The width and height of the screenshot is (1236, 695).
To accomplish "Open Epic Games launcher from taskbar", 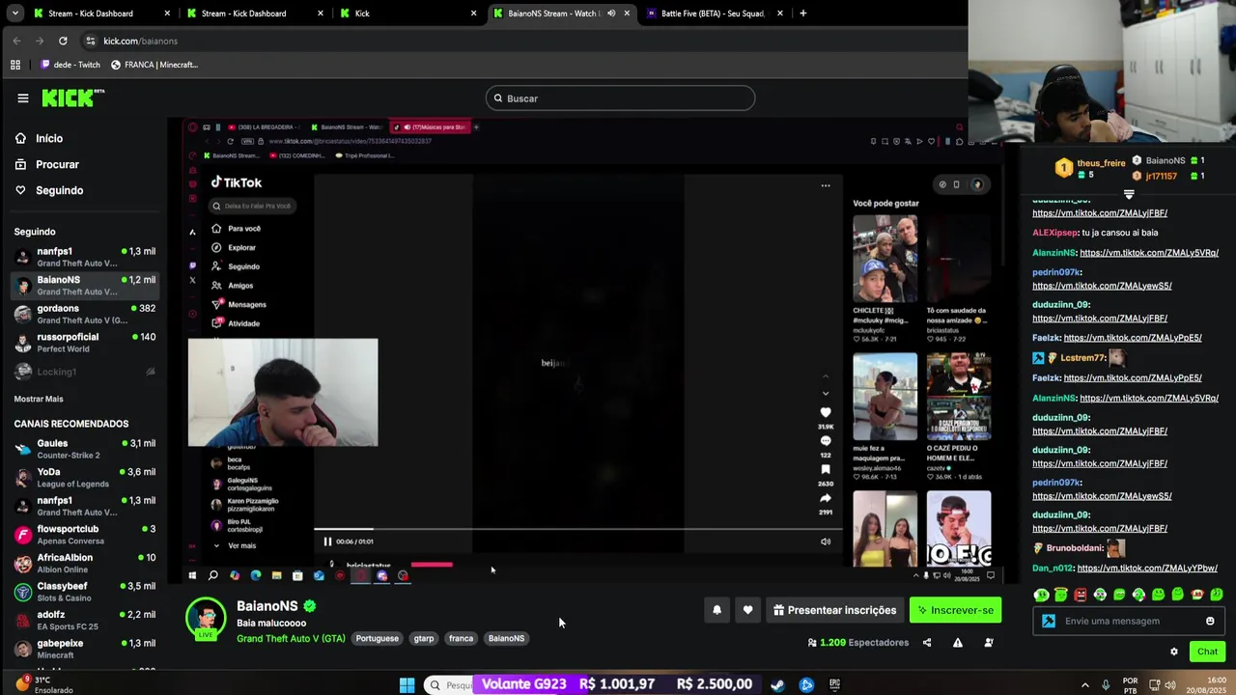I will [835, 685].
